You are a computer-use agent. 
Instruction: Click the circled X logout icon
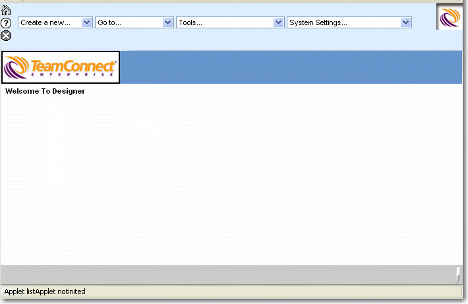tap(6, 36)
